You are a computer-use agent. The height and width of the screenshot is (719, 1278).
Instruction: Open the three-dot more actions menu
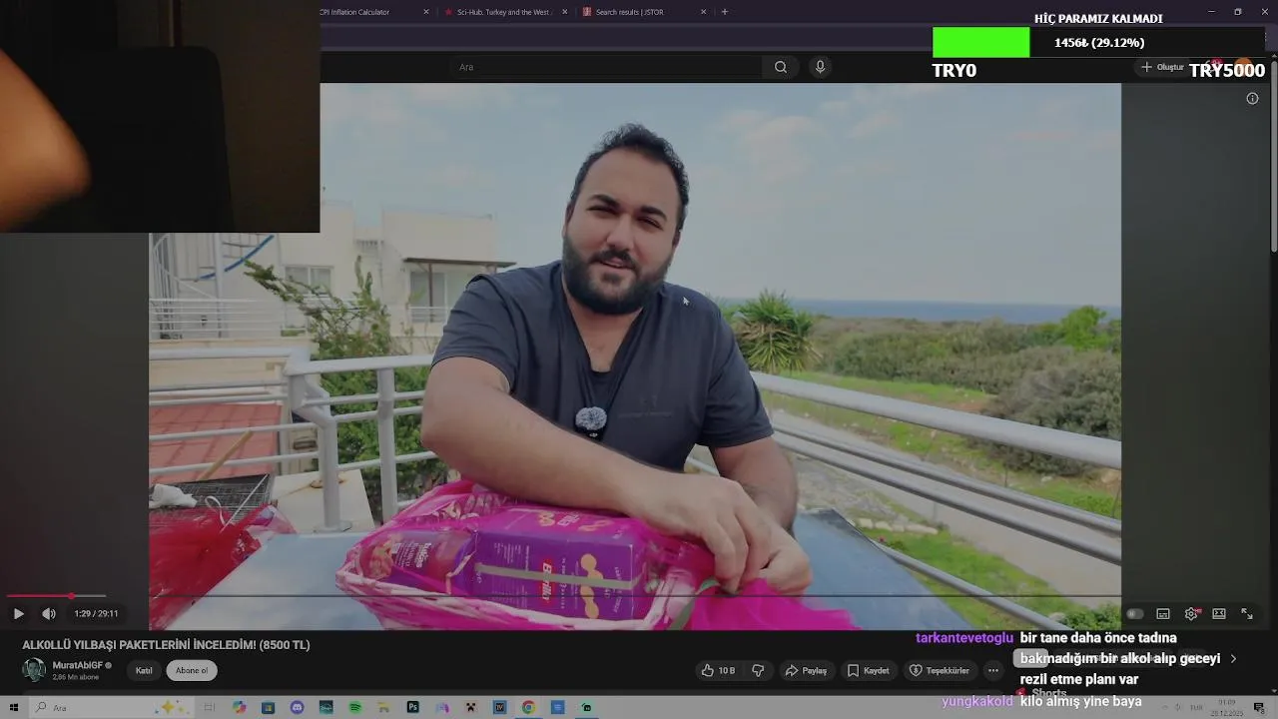pyautogui.click(x=993, y=670)
